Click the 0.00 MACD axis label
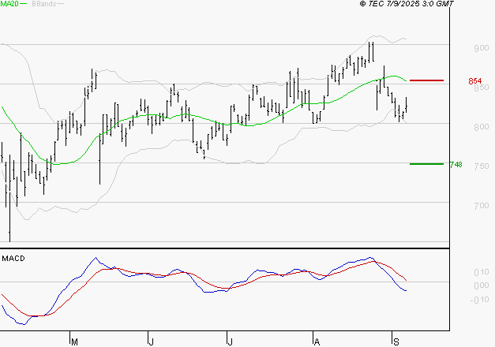This screenshot has height=347, width=495. tap(482, 285)
